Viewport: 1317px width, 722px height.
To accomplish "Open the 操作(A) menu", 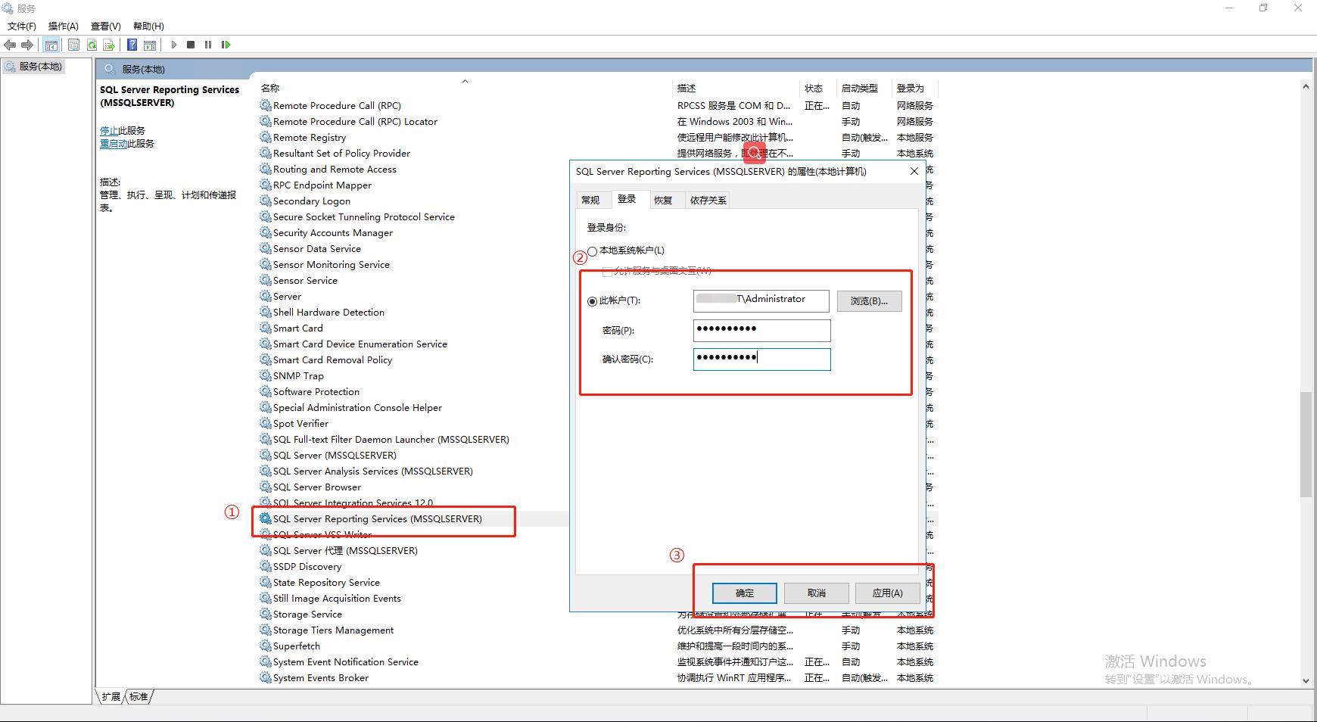I will 64,26.
